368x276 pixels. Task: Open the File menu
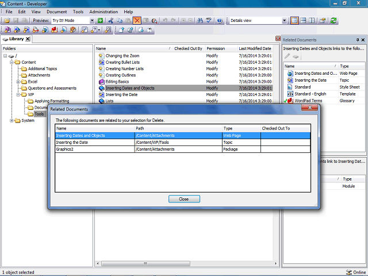coord(9,11)
